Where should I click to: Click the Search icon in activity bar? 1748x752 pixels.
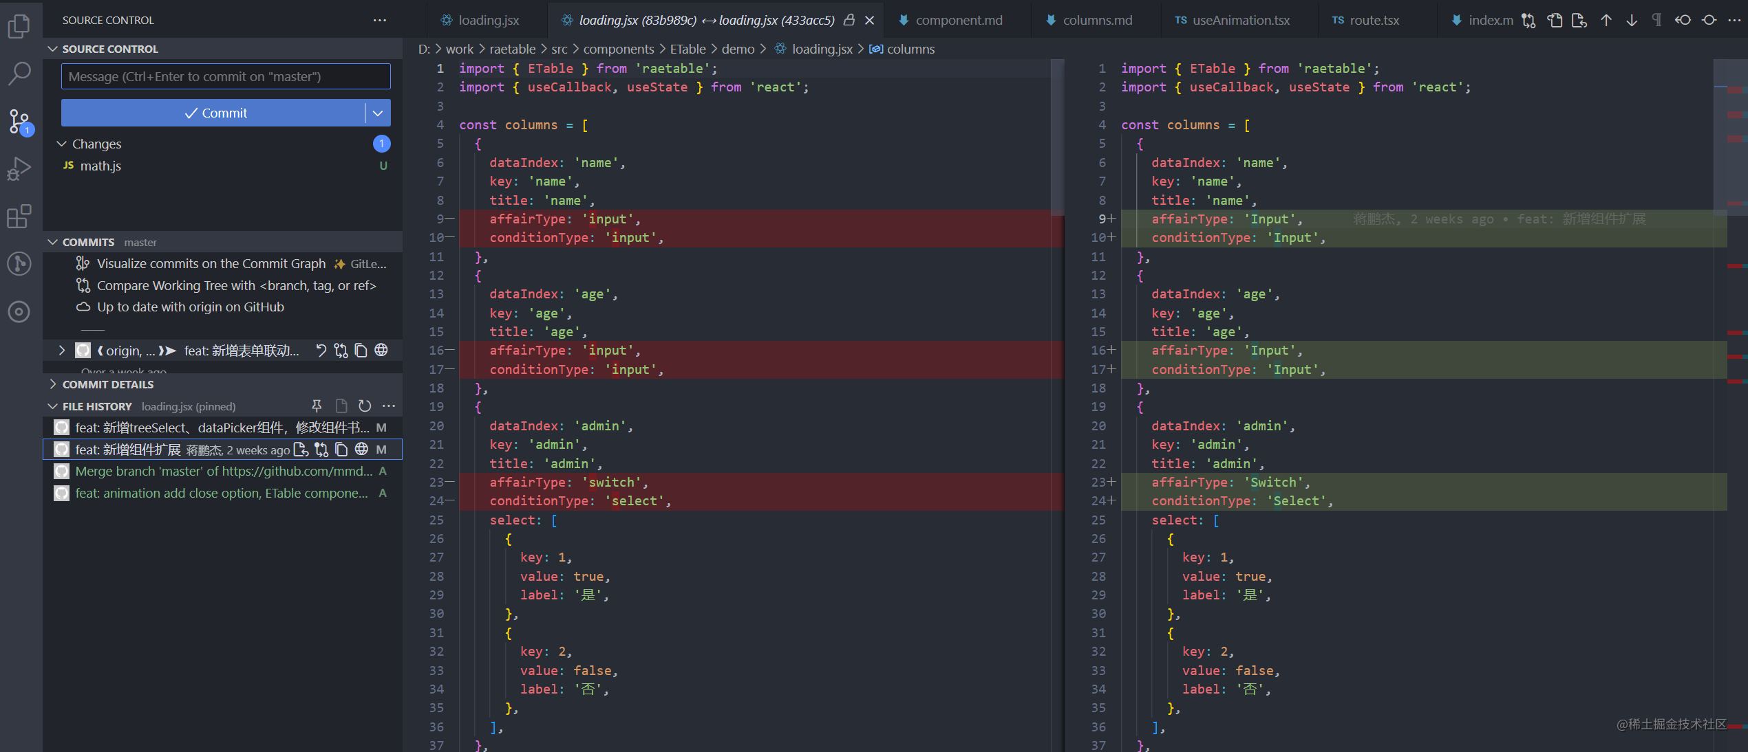point(19,73)
